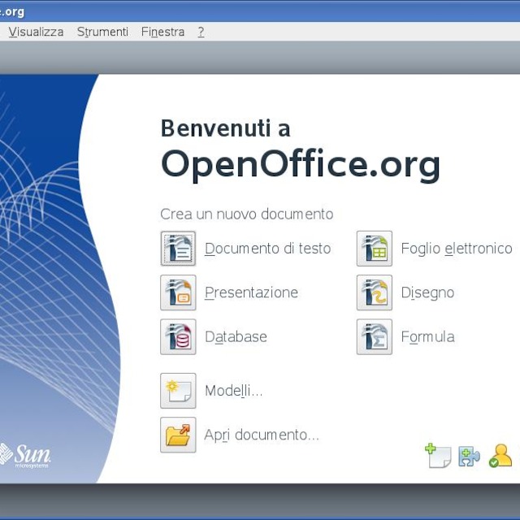Click the user registration icon with green checkmark
The height and width of the screenshot is (520, 520).
pos(500,456)
